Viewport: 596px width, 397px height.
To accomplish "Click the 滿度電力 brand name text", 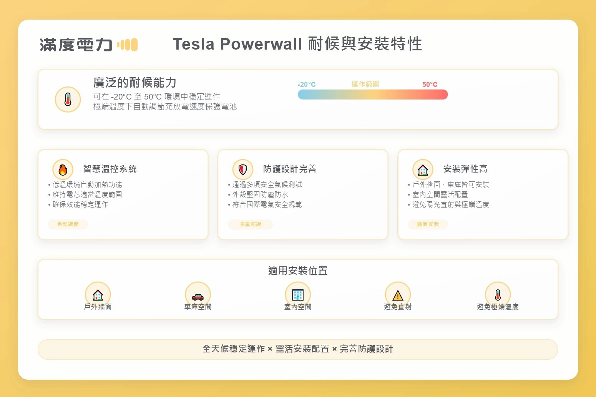I will coord(76,45).
